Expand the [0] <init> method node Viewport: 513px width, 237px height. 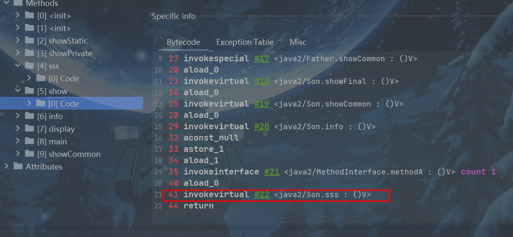[x=18, y=16]
